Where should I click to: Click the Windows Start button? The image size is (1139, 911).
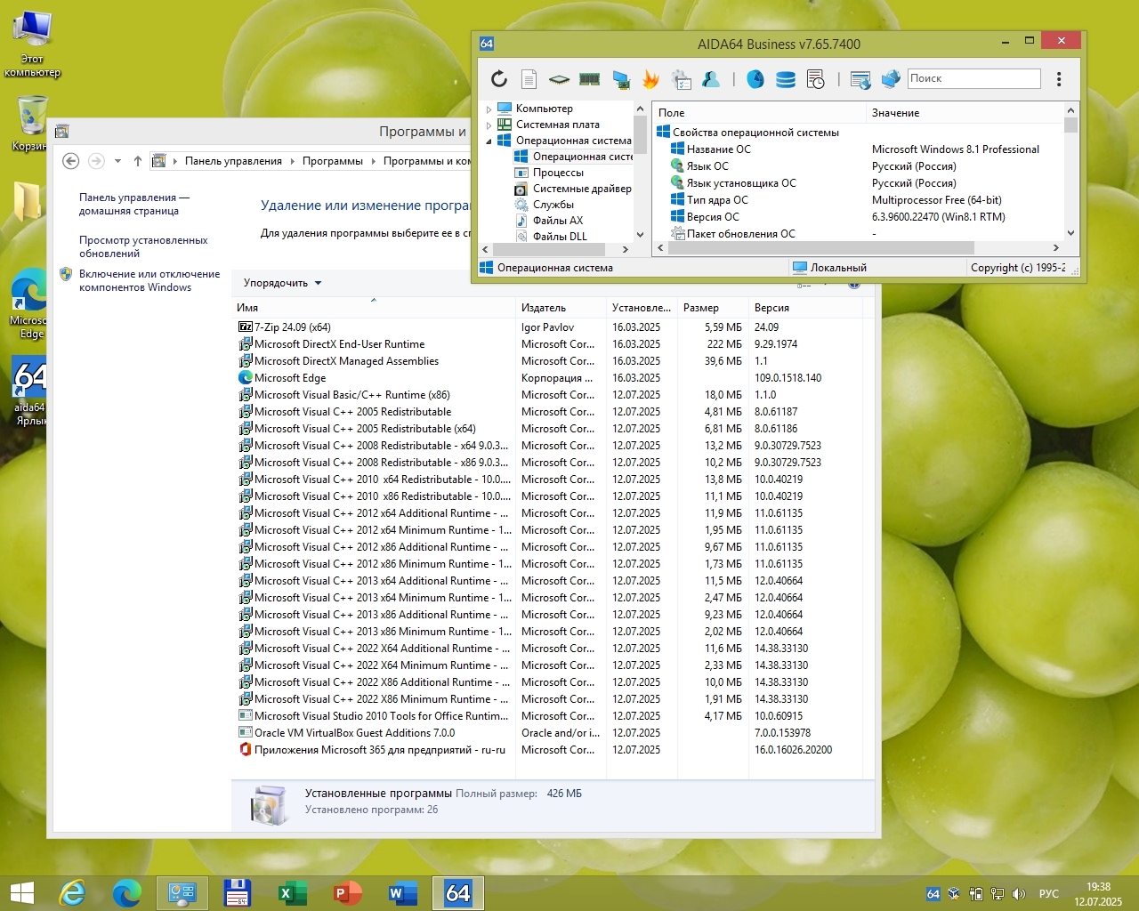[21, 893]
